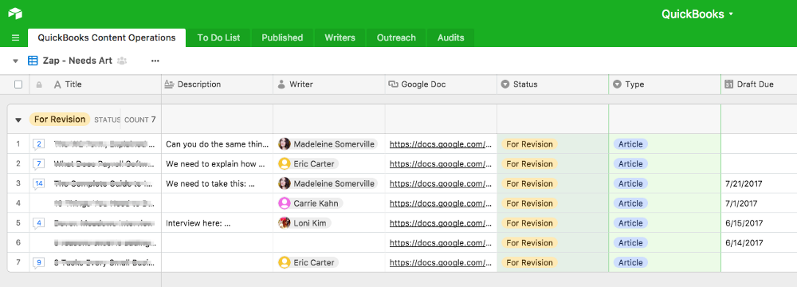Click empty Writer cell in row 6
This screenshot has width=797, height=287.
[329, 242]
